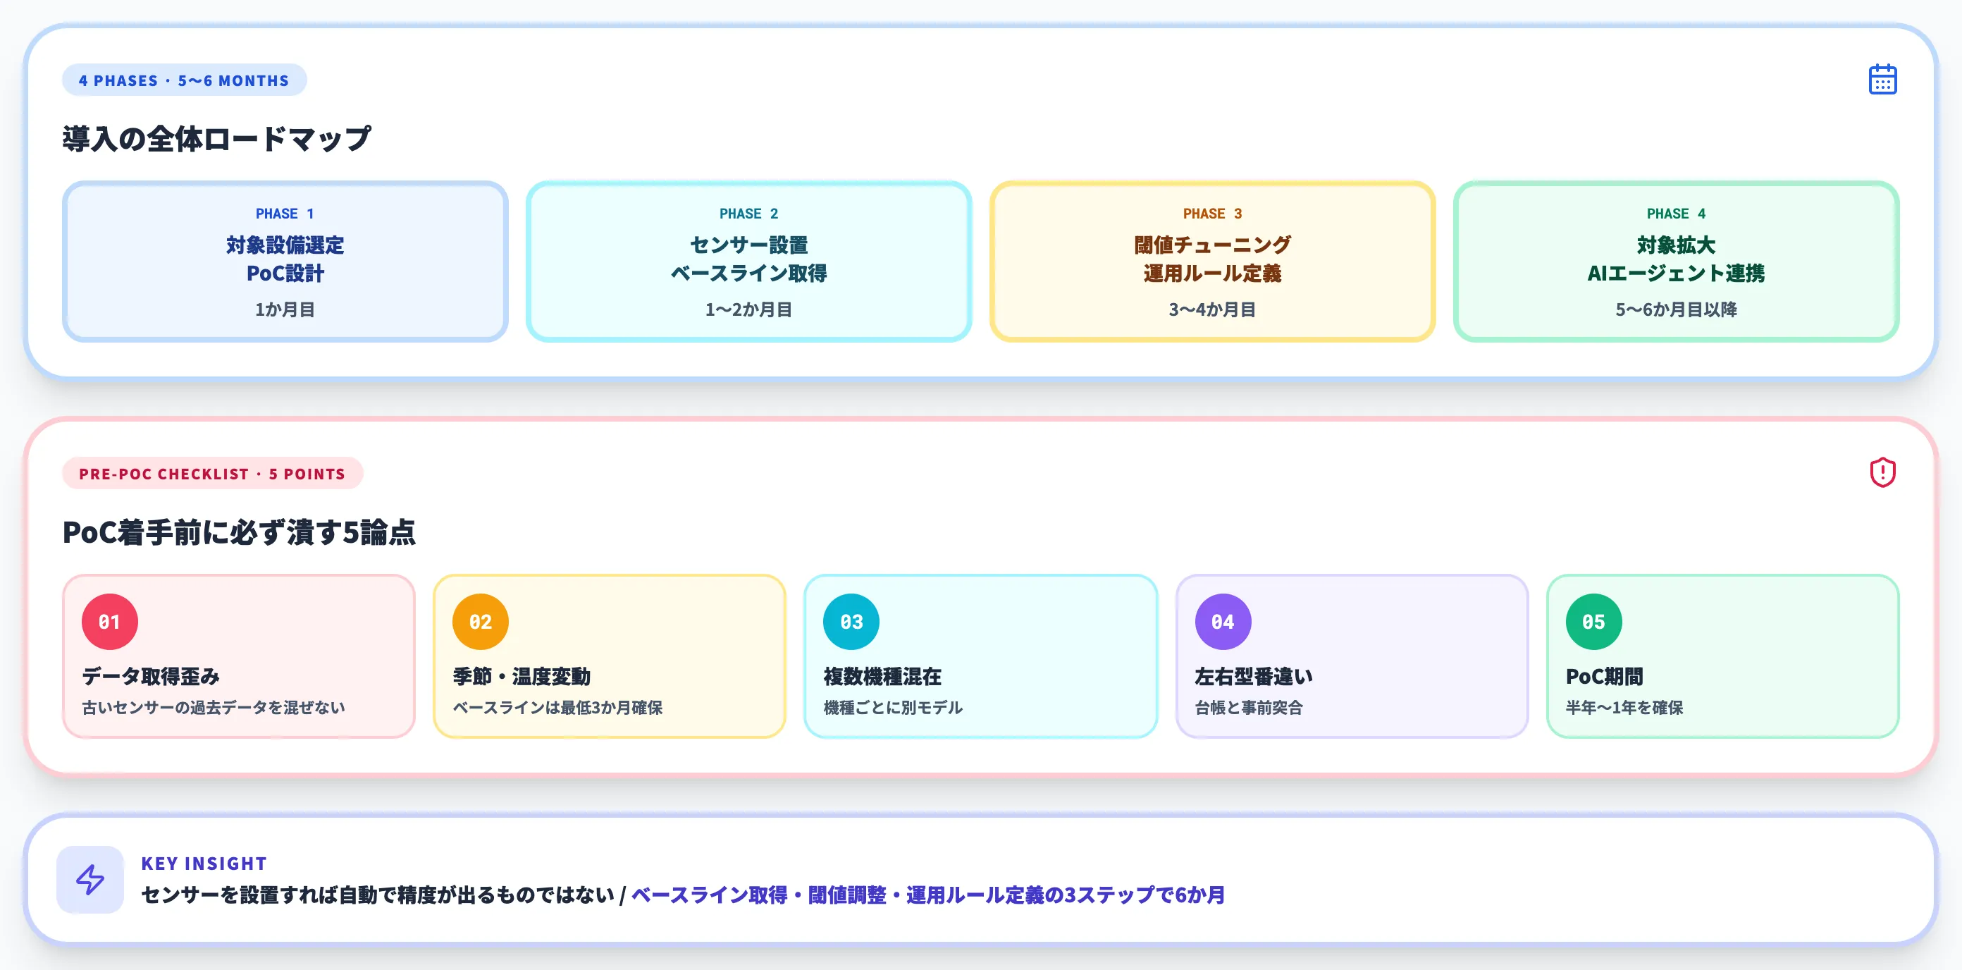
Task: Click '台帳と事前突合' description
Action: tap(1248, 707)
